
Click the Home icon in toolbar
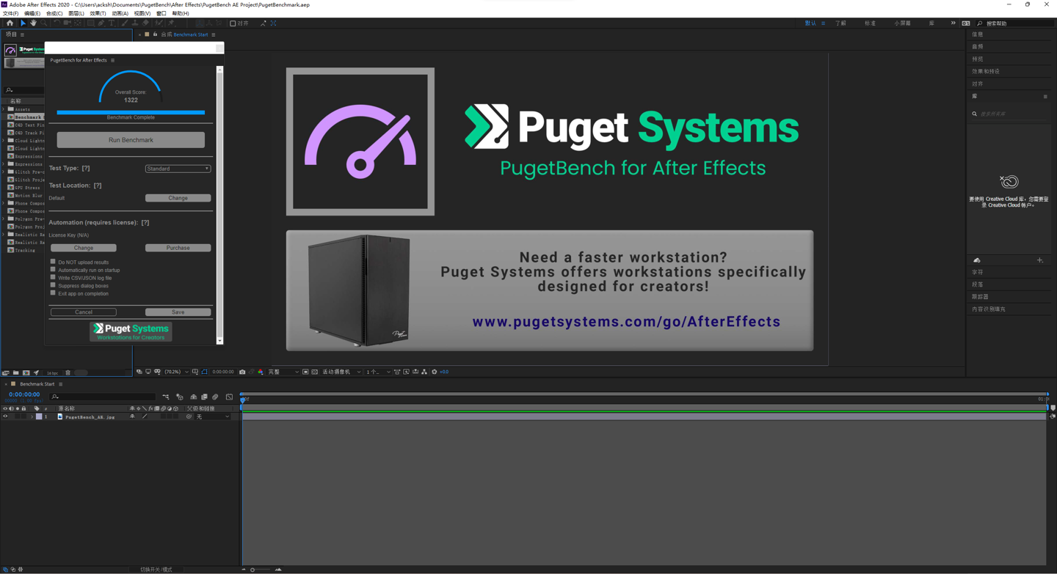click(10, 23)
